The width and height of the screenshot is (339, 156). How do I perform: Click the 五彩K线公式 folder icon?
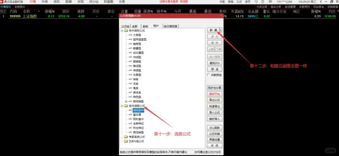[x=126, y=141]
